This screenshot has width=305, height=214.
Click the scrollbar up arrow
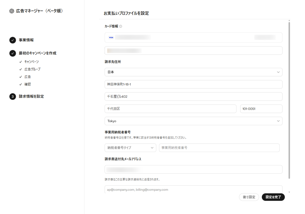click(289, 21)
